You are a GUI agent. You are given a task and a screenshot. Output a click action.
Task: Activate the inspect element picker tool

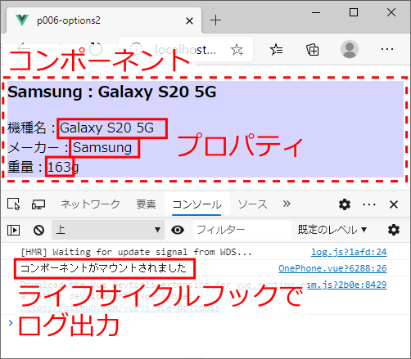coord(13,204)
